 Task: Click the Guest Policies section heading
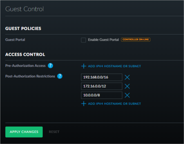click(x=23, y=29)
